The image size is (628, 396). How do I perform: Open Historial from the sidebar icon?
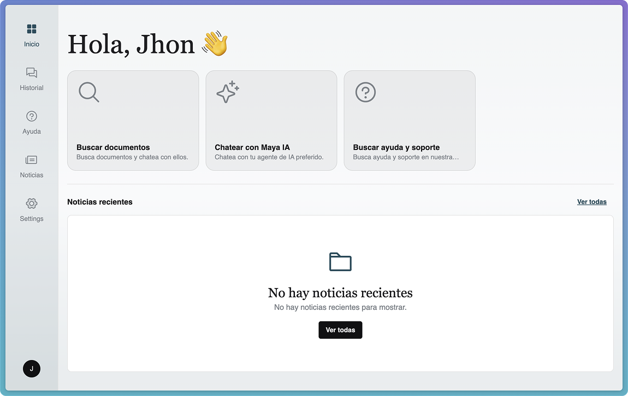[x=31, y=72]
